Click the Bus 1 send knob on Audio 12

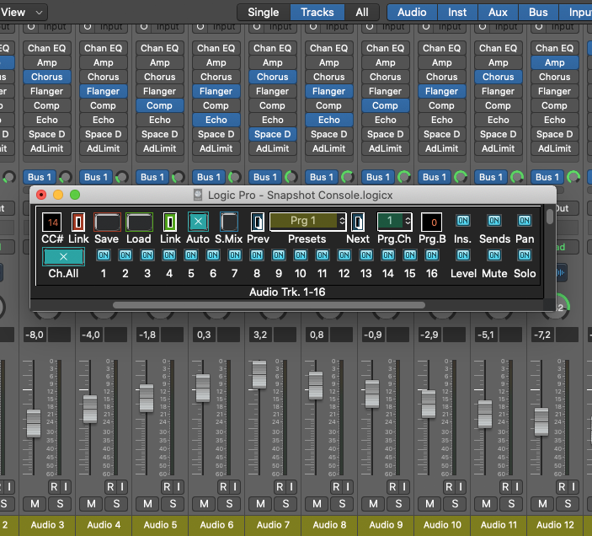(x=573, y=177)
